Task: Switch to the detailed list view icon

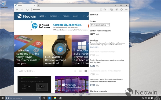Action: [x=80, y=71]
